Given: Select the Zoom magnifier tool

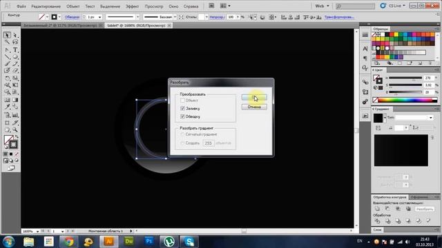Looking at the screenshot, I should tap(15, 130).
